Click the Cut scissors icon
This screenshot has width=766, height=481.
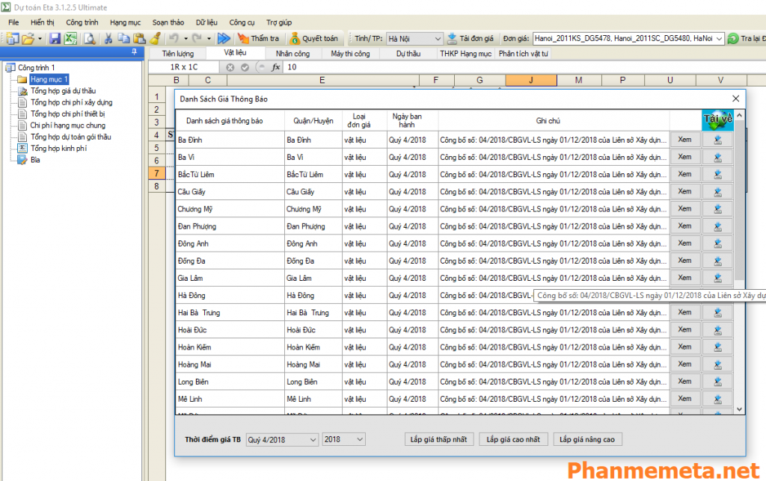[108, 38]
